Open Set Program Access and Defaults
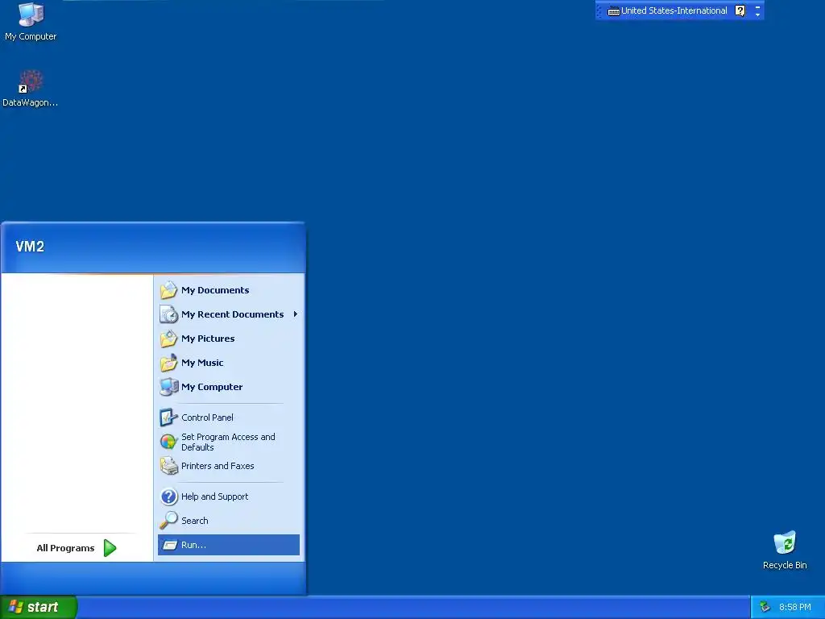 pyautogui.click(x=229, y=442)
